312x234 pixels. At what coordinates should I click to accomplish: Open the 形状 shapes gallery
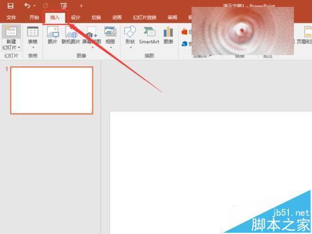click(130, 37)
